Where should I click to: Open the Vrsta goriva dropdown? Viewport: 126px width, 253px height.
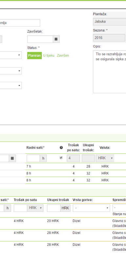(91, 208)
